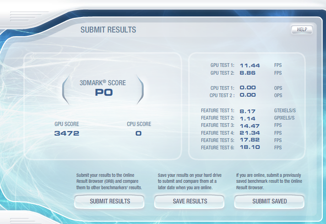
Task: Click the GPU TEST 1 label
Action: click(222, 66)
